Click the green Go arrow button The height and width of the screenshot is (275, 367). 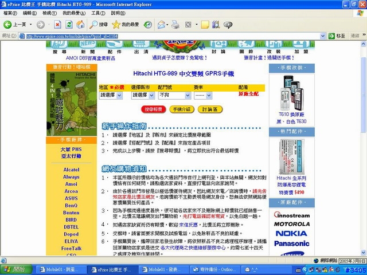tap(331, 36)
